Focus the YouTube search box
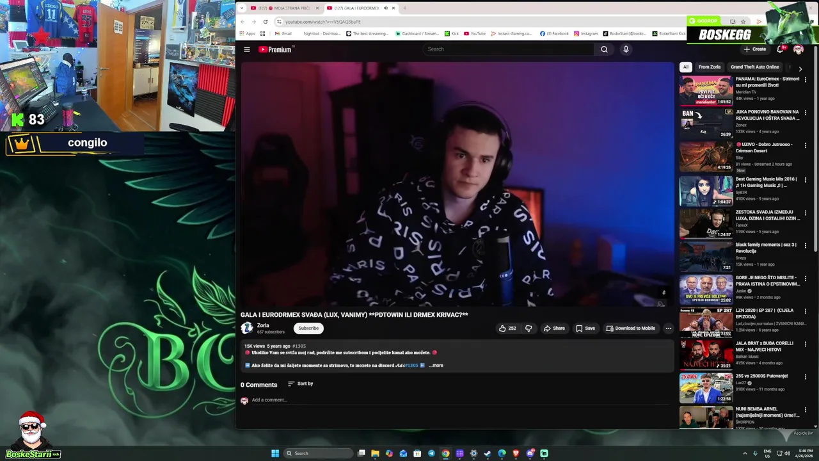 pos(509,49)
